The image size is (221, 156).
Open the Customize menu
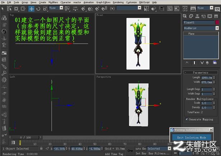point(131,3)
